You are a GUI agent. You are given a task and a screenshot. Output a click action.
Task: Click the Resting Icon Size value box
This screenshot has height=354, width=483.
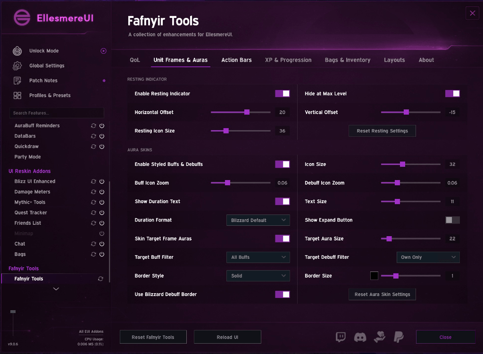[x=282, y=131]
